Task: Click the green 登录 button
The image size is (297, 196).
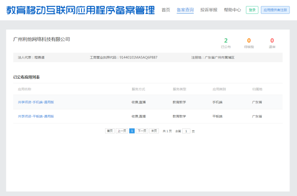Action: point(252,10)
